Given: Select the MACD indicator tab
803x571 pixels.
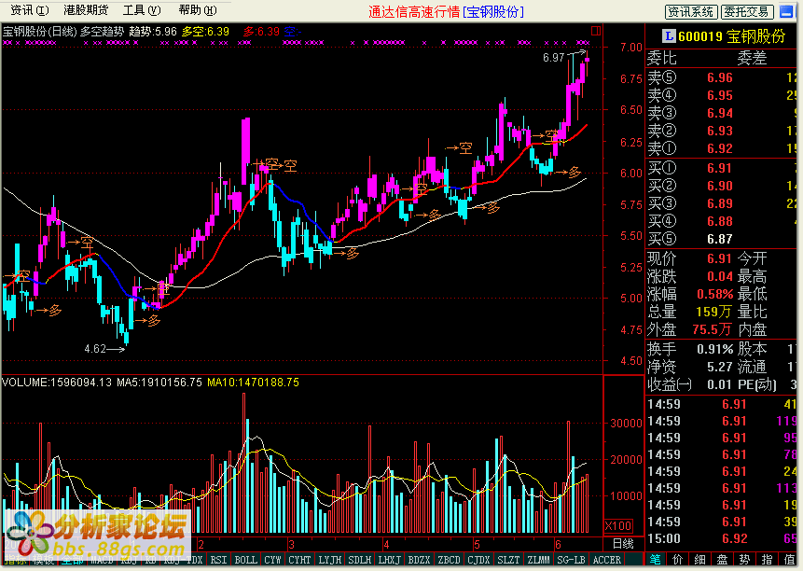Looking at the screenshot, I should click(102, 560).
